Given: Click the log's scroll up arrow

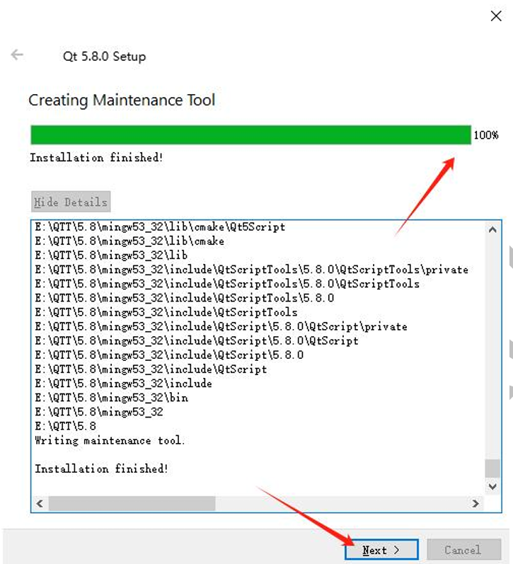Looking at the screenshot, I should 492,229.
